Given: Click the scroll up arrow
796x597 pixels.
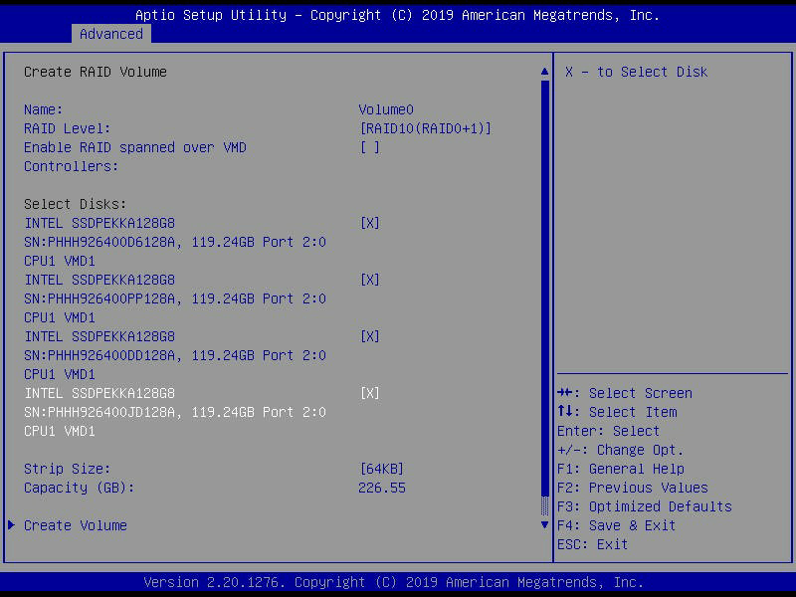Looking at the screenshot, I should pos(544,72).
